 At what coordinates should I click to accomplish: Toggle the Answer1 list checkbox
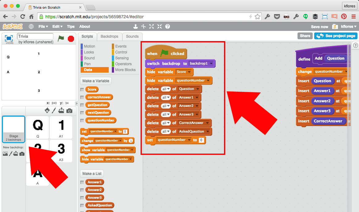[82, 182]
